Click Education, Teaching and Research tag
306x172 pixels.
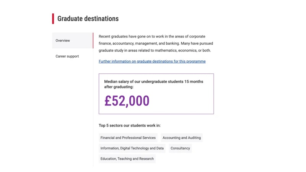127,159
